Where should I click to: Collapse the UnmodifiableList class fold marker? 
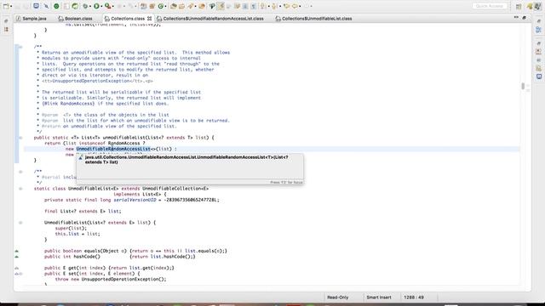pyautogui.click(x=20, y=189)
